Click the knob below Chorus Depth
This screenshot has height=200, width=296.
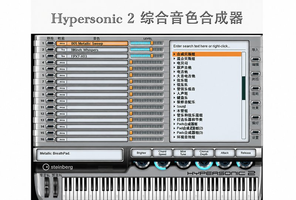tap(204, 165)
